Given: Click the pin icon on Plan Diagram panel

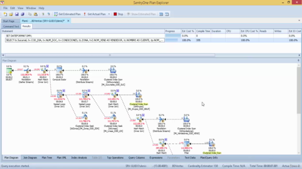Looking at the screenshot, I should pyautogui.click(x=299, y=61).
